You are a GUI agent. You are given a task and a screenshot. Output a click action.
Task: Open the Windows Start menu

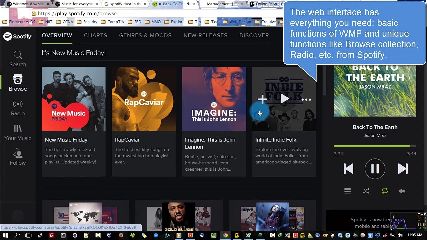point(6,235)
